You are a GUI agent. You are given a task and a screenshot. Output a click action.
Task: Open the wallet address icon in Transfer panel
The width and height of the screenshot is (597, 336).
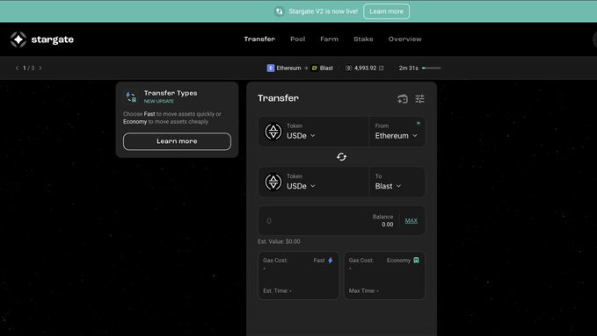[403, 99]
